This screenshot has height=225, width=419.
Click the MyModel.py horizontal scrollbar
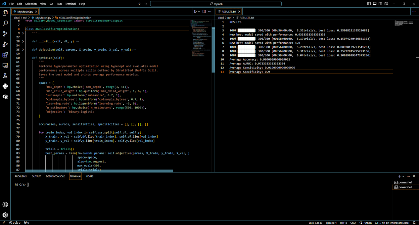[99, 171]
